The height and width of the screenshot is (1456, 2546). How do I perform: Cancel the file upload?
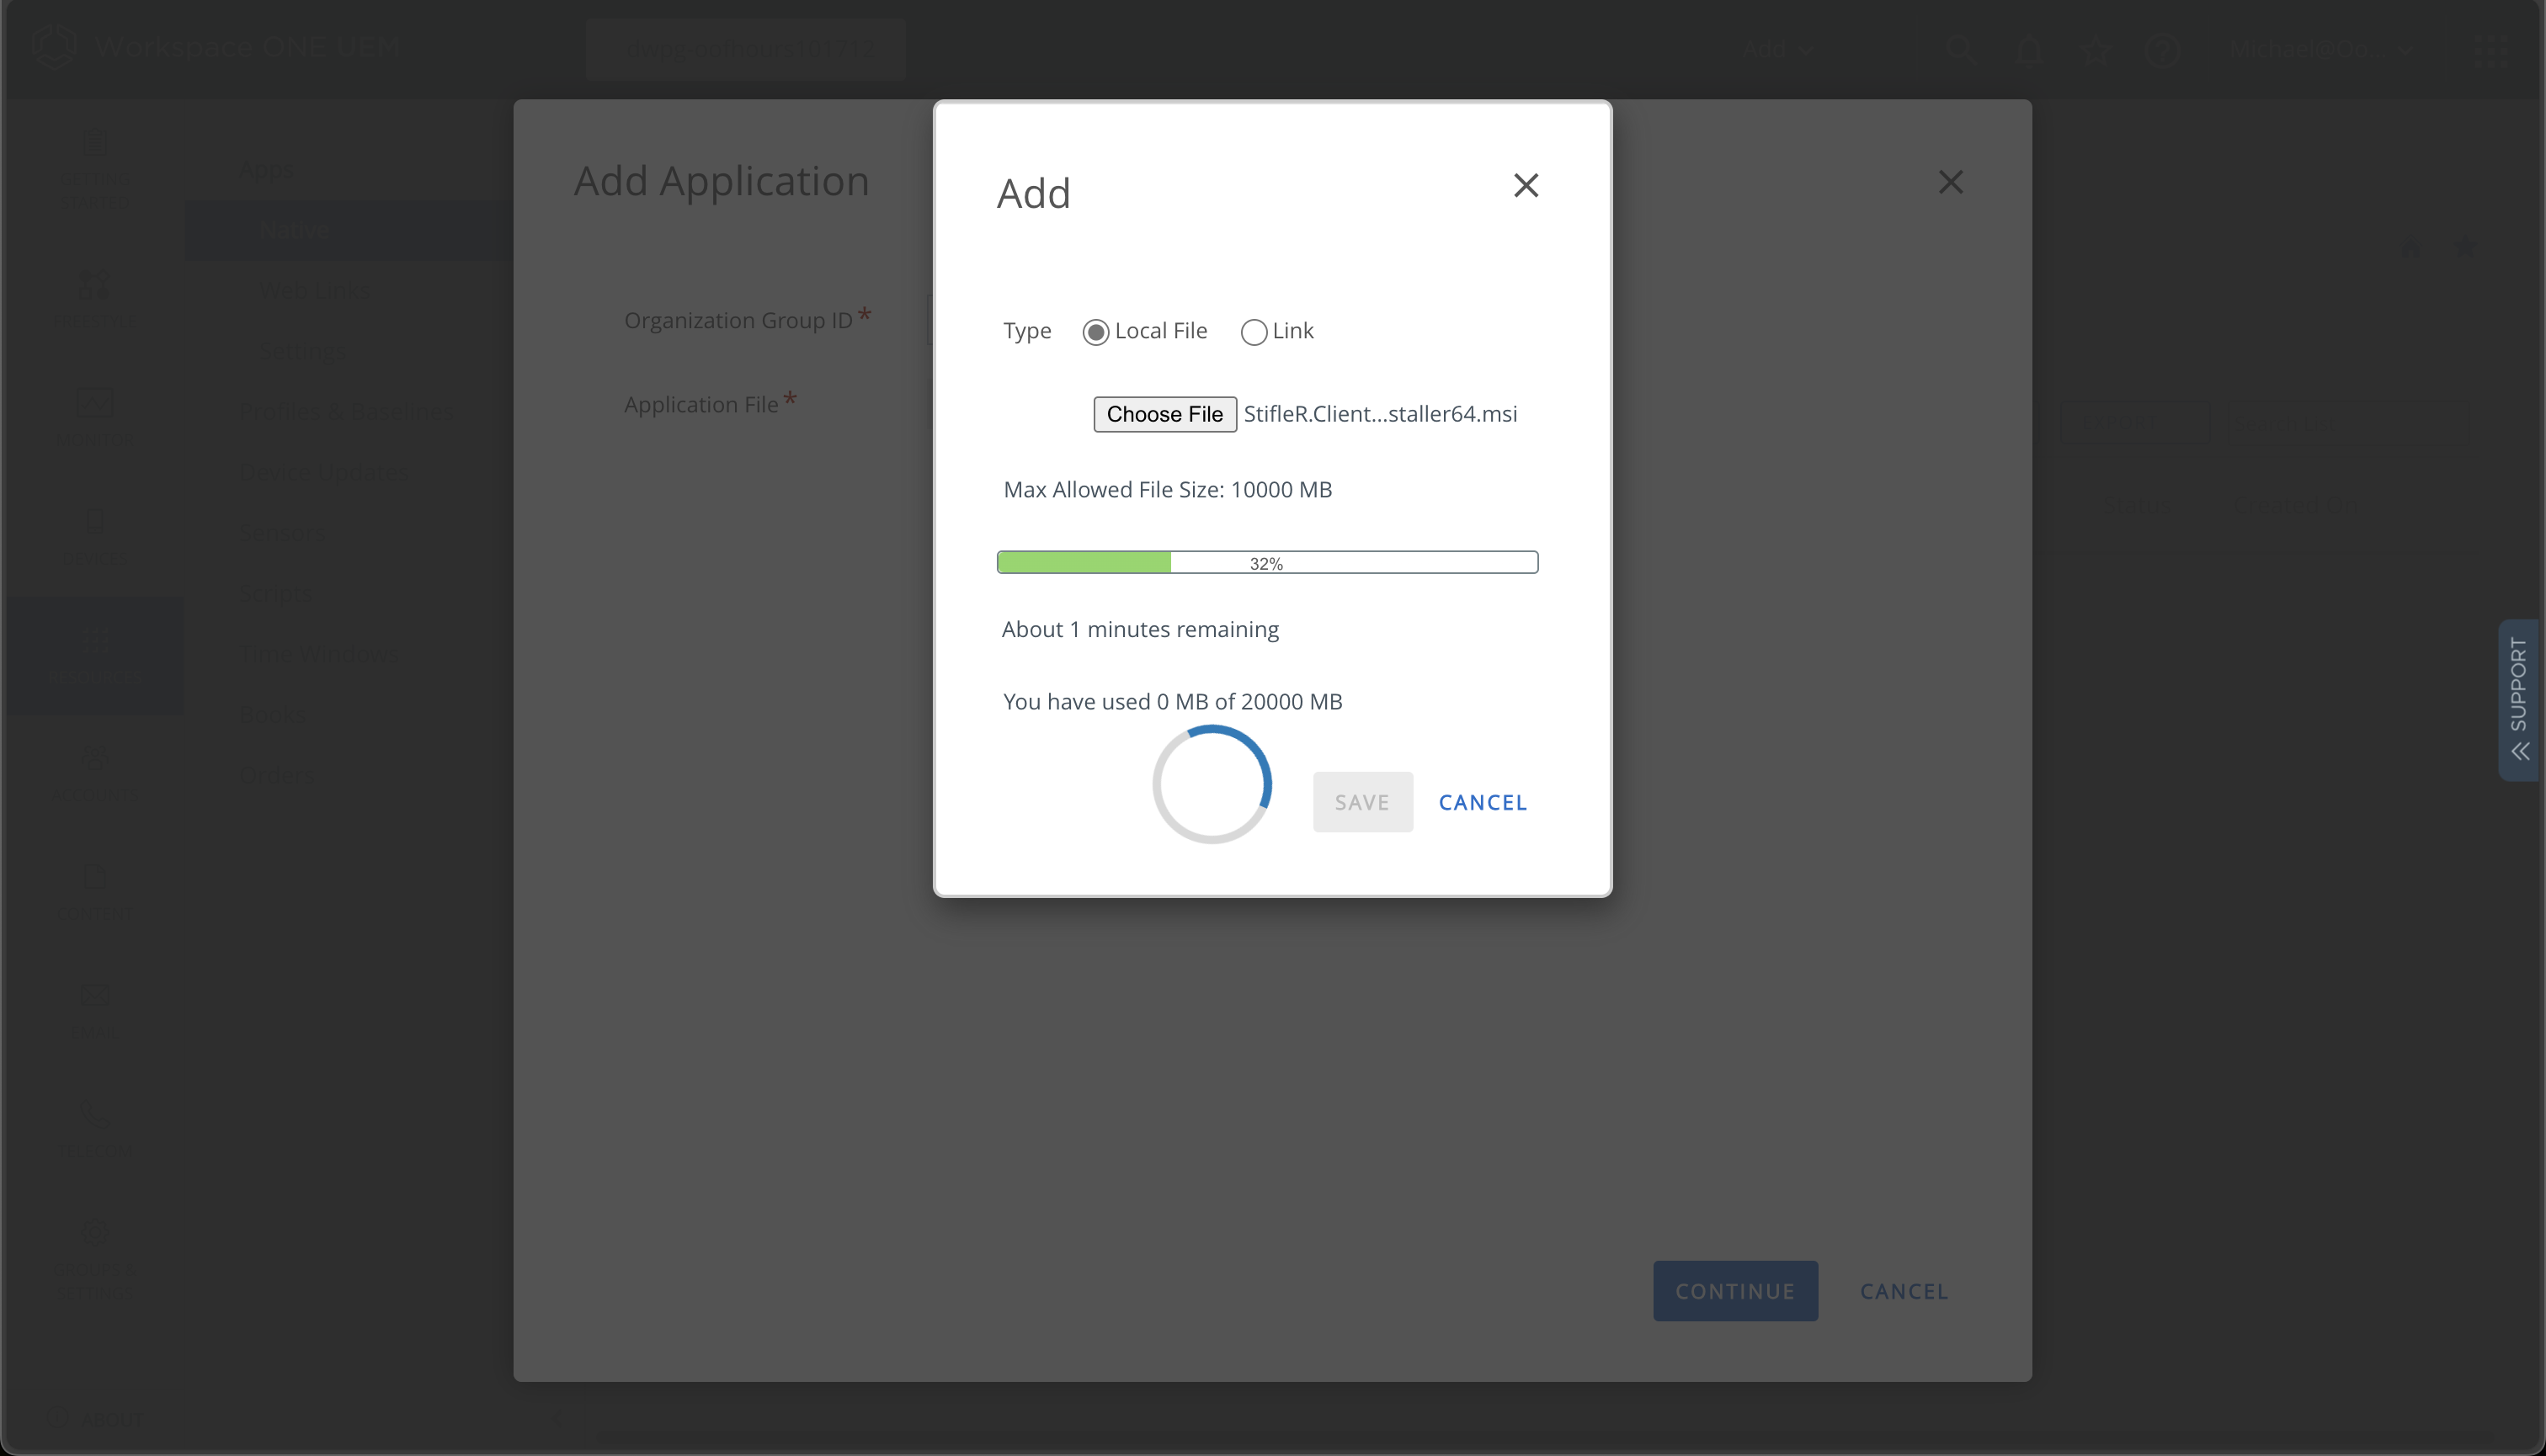pos(1482,801)
